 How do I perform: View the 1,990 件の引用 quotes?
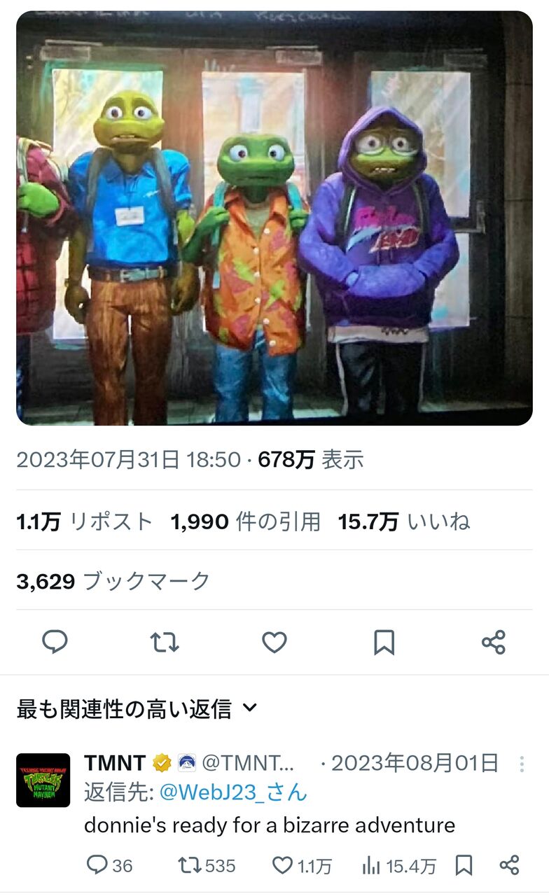(x=246, y=521)
